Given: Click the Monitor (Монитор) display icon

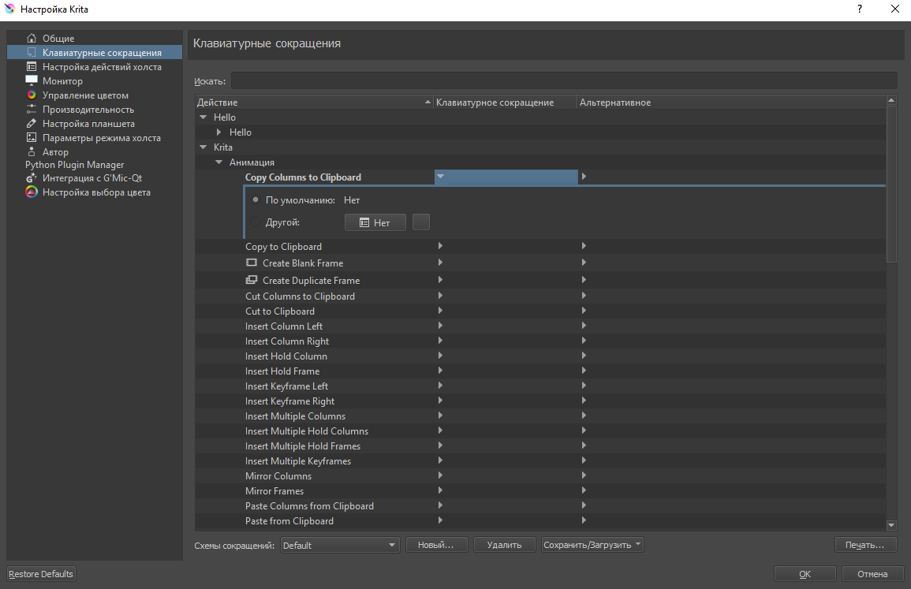Looking at the screenshot, I should [32, 81].
